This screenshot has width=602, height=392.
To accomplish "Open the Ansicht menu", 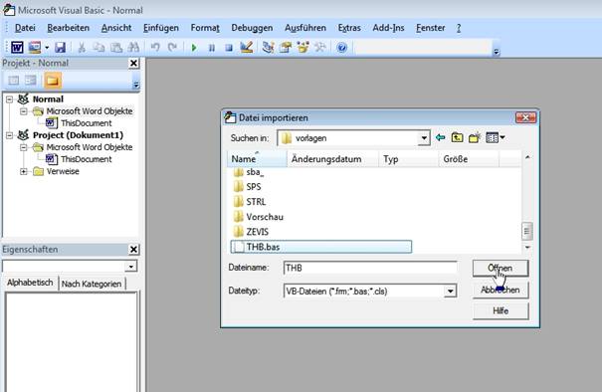I will [x=116, y=28].
